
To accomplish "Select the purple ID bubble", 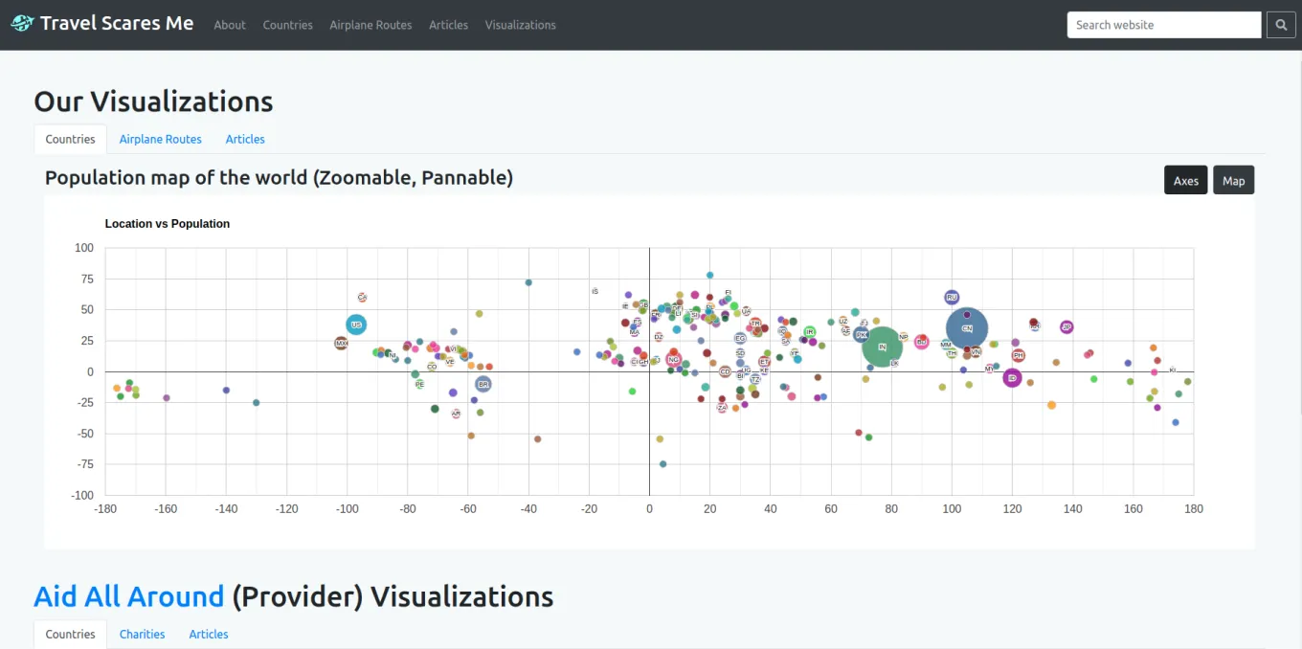I will point(1012,377).
